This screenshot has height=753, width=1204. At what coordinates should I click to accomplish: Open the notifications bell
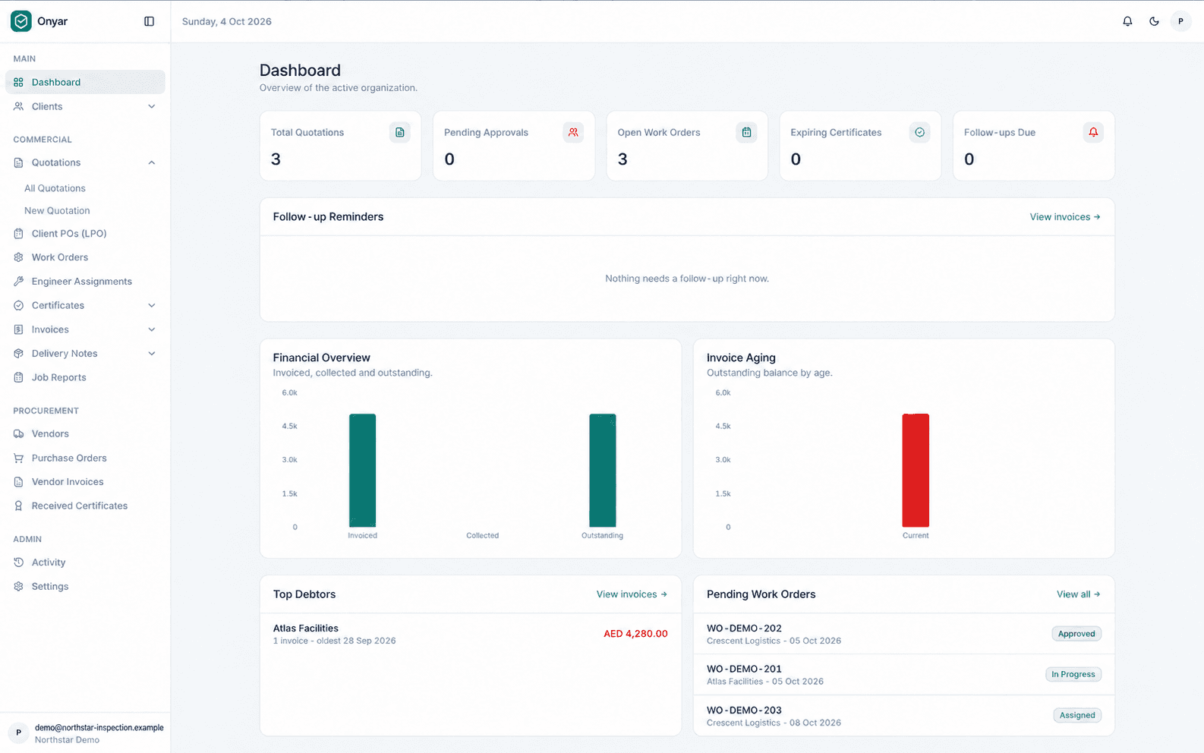point(1127,21)
